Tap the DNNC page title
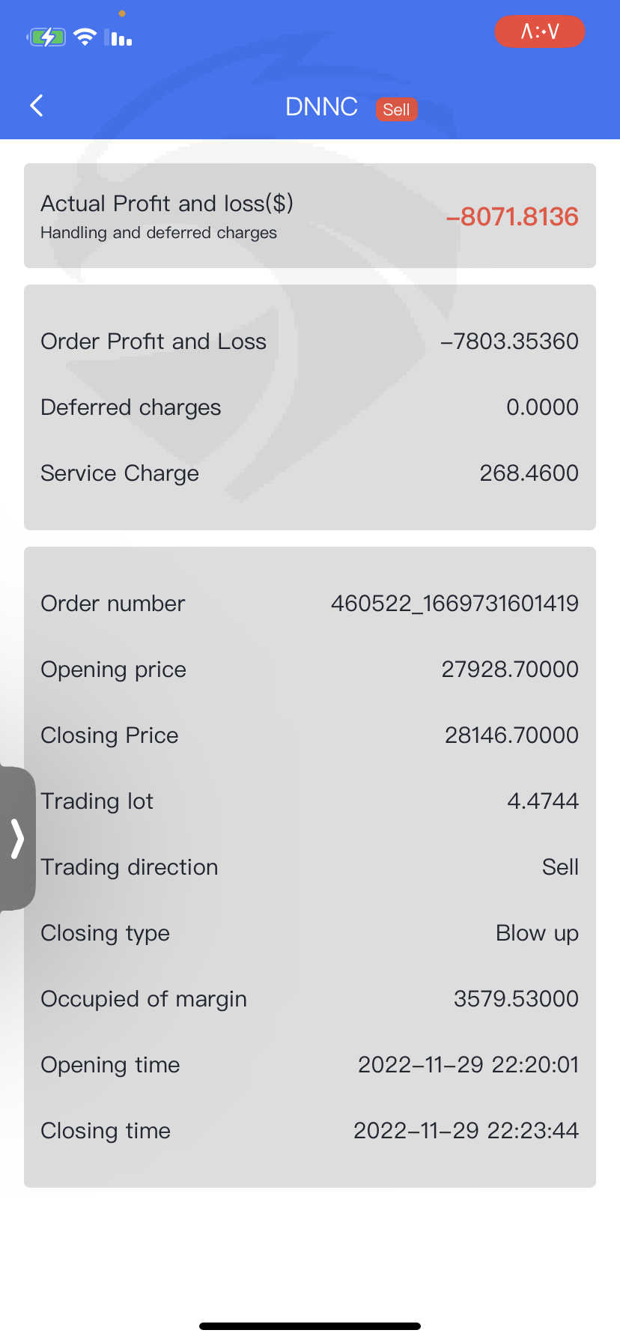This screenshot has width=620, height=1342. click(321, 107)
